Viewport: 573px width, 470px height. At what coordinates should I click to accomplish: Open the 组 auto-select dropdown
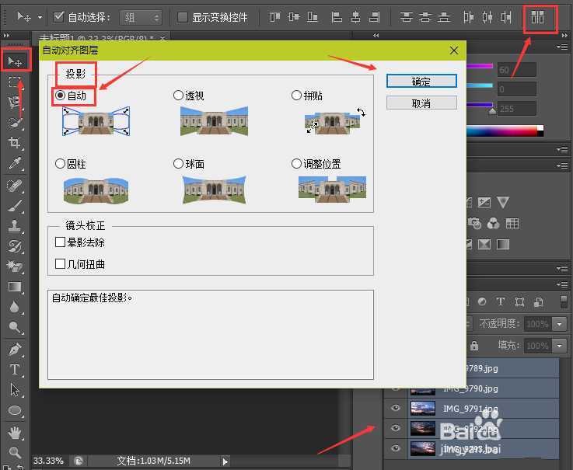point(141,17)
